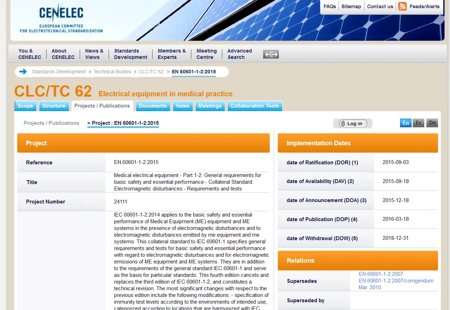Click the menu scroll arrows icon
This screenshot has width=450, height=310.
tap(271, 54)
